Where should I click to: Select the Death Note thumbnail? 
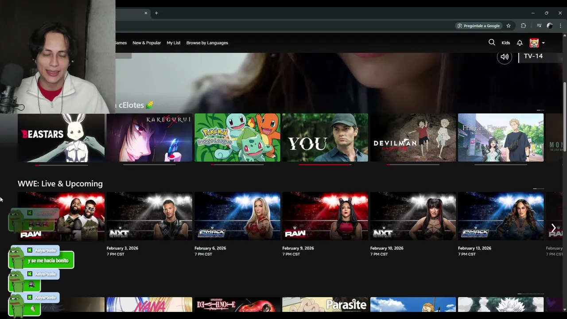pos(237,305)
